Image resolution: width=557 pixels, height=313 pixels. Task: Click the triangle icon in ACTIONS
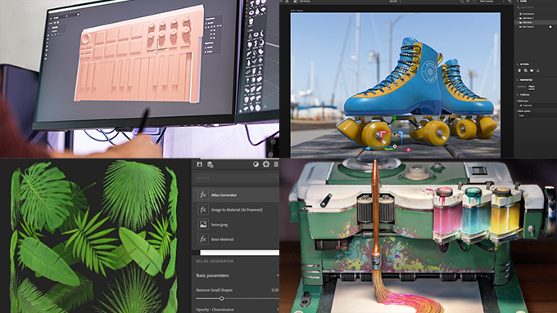pos(538,70)
